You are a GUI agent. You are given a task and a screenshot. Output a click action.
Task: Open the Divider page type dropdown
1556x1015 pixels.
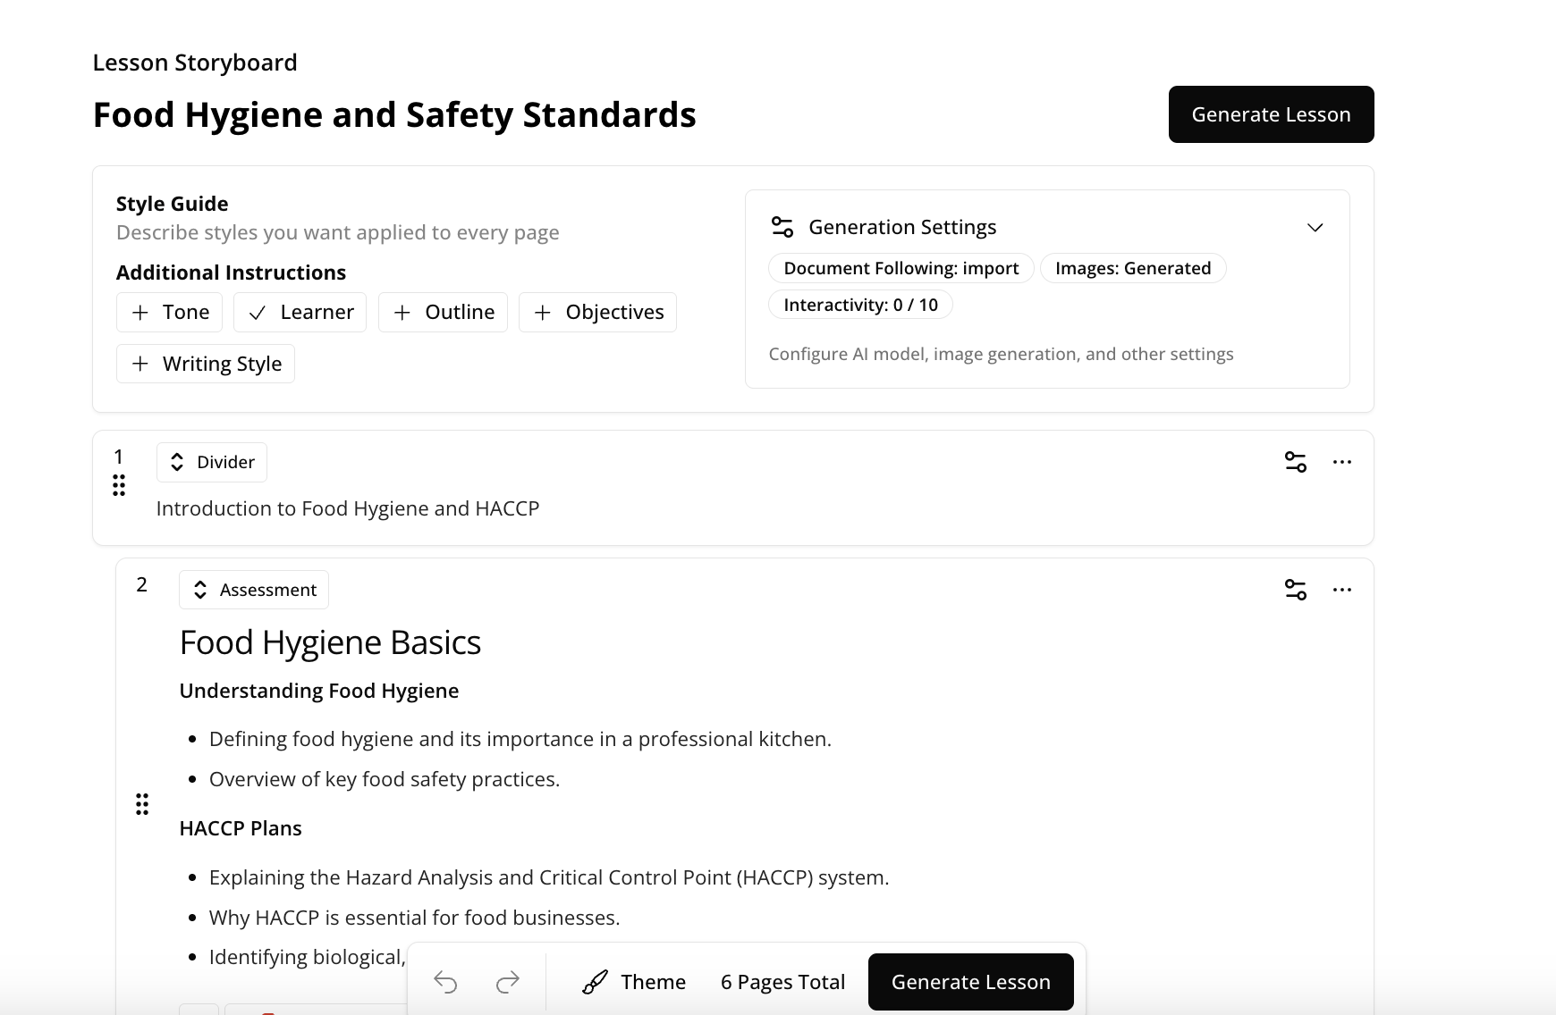pyautogui.click(x=212, y=462)
